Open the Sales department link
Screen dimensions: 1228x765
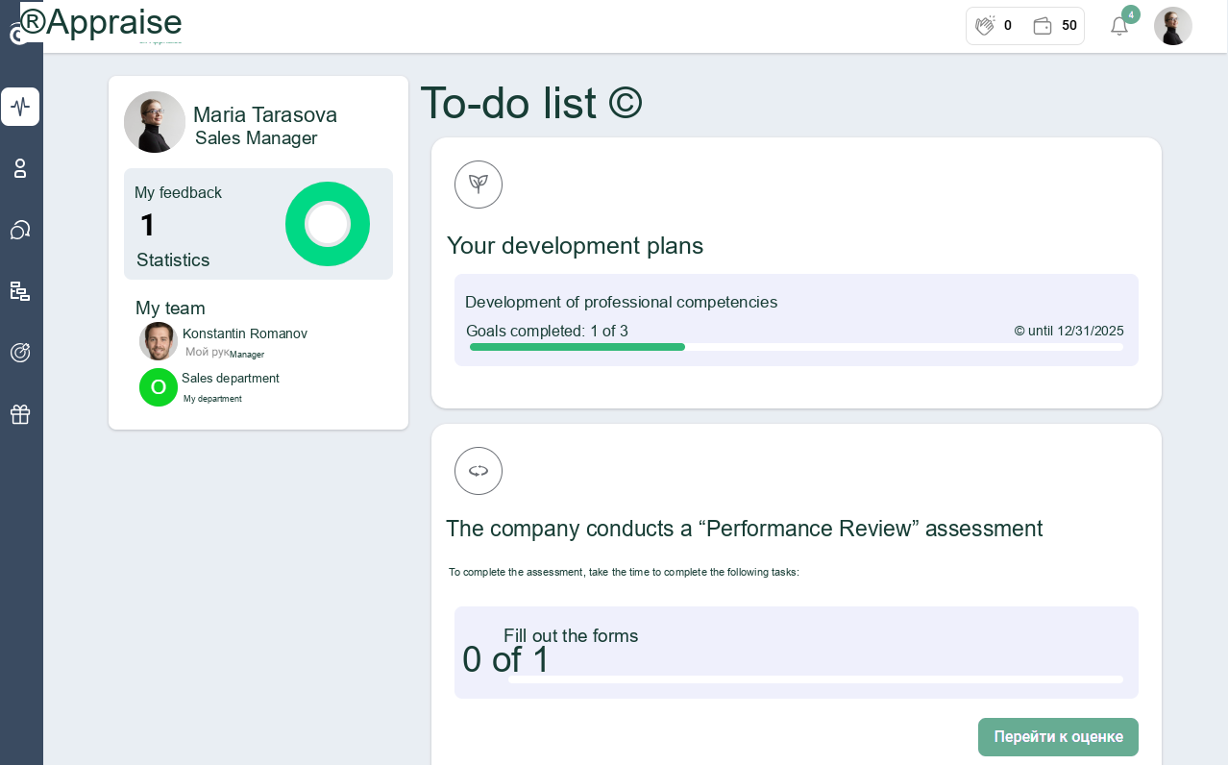[x=231, y=379]
